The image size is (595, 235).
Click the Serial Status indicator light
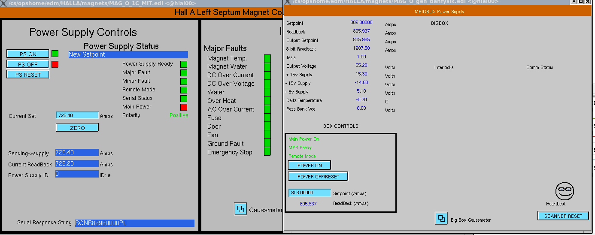click(184, 99)
